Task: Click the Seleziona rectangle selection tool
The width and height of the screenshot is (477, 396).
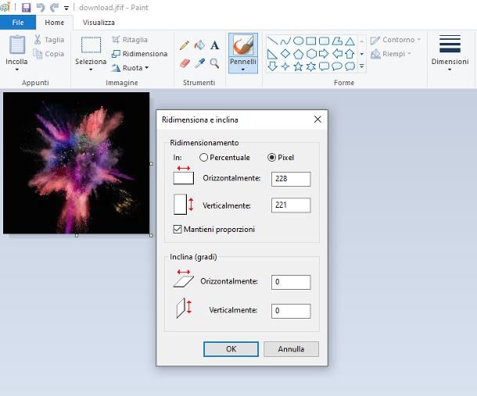Action: (x=91, y=45)
